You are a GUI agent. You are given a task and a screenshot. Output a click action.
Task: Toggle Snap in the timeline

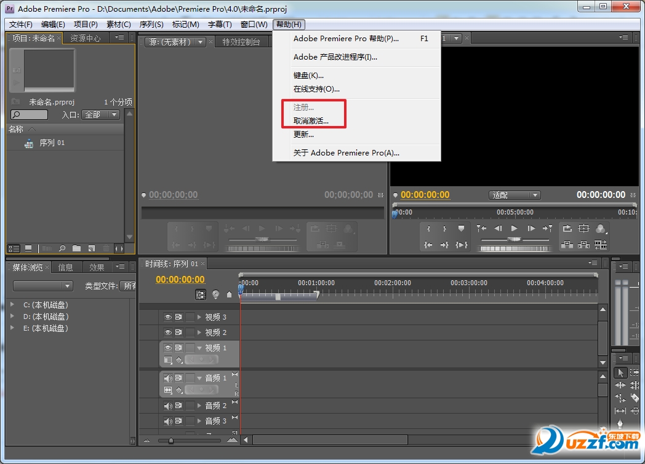click(x=200, y=294)
